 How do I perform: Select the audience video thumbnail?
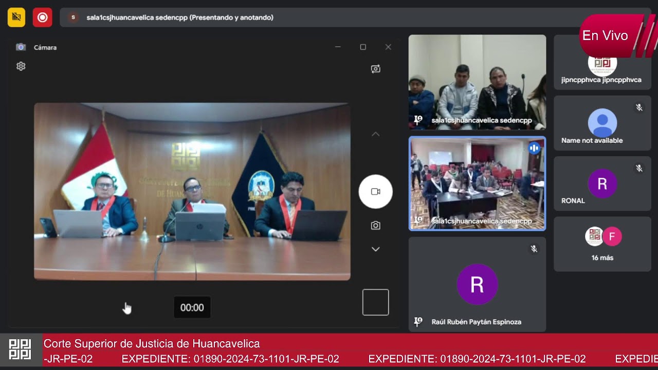click(x=477, y=82)
